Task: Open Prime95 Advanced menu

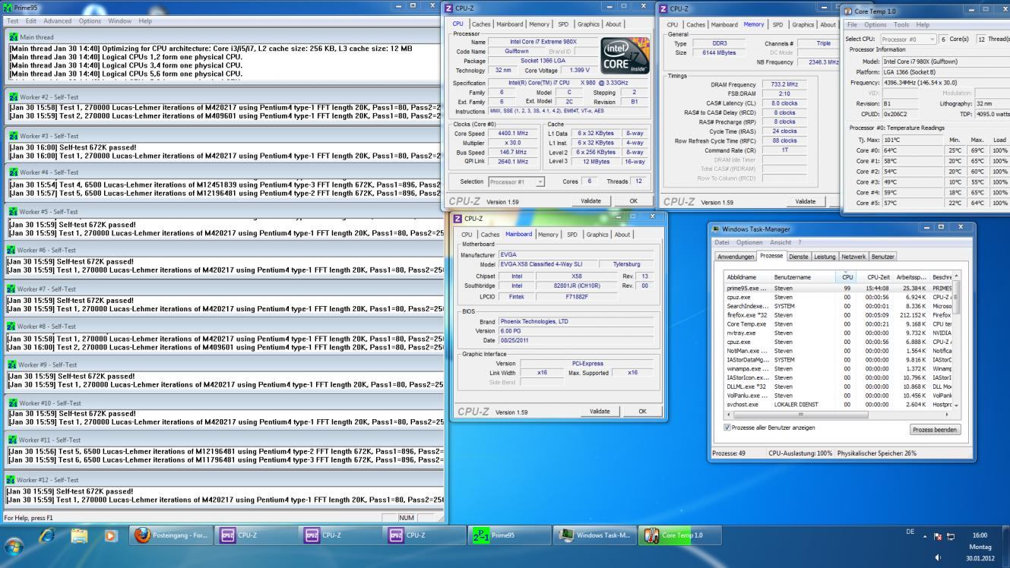Action: coord(57,21)
